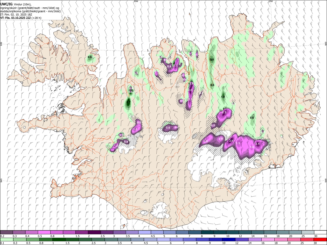Click the '1.3' snowfall value on map
The image size is (327, 245).
[x=238, y=143]
